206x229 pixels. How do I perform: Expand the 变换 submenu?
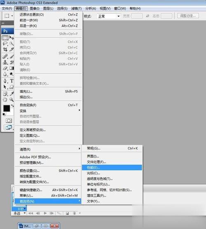48,111
